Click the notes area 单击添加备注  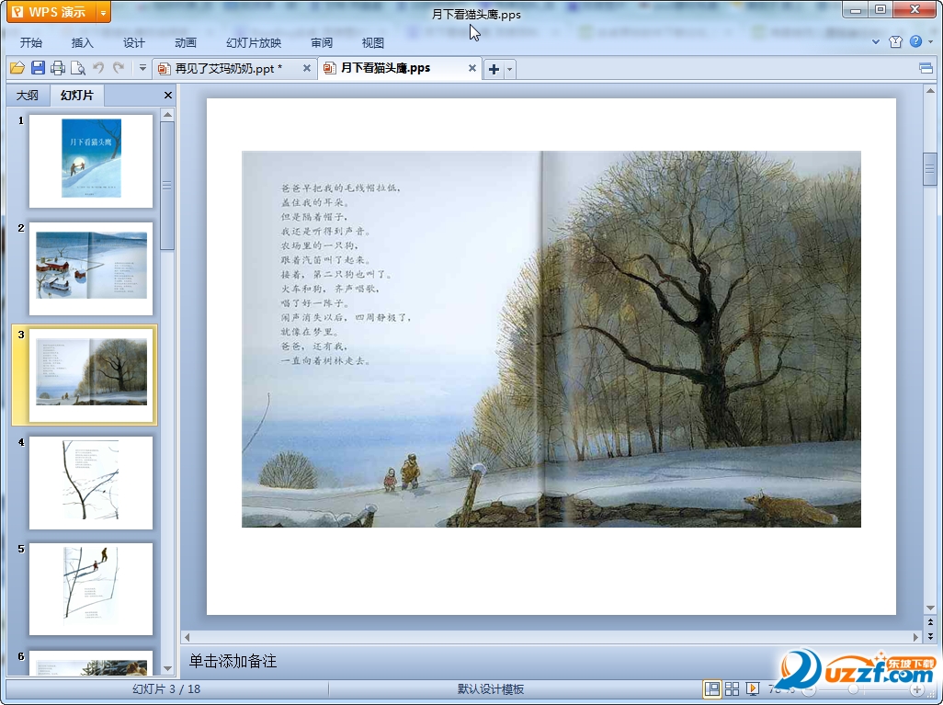point(233,661)
